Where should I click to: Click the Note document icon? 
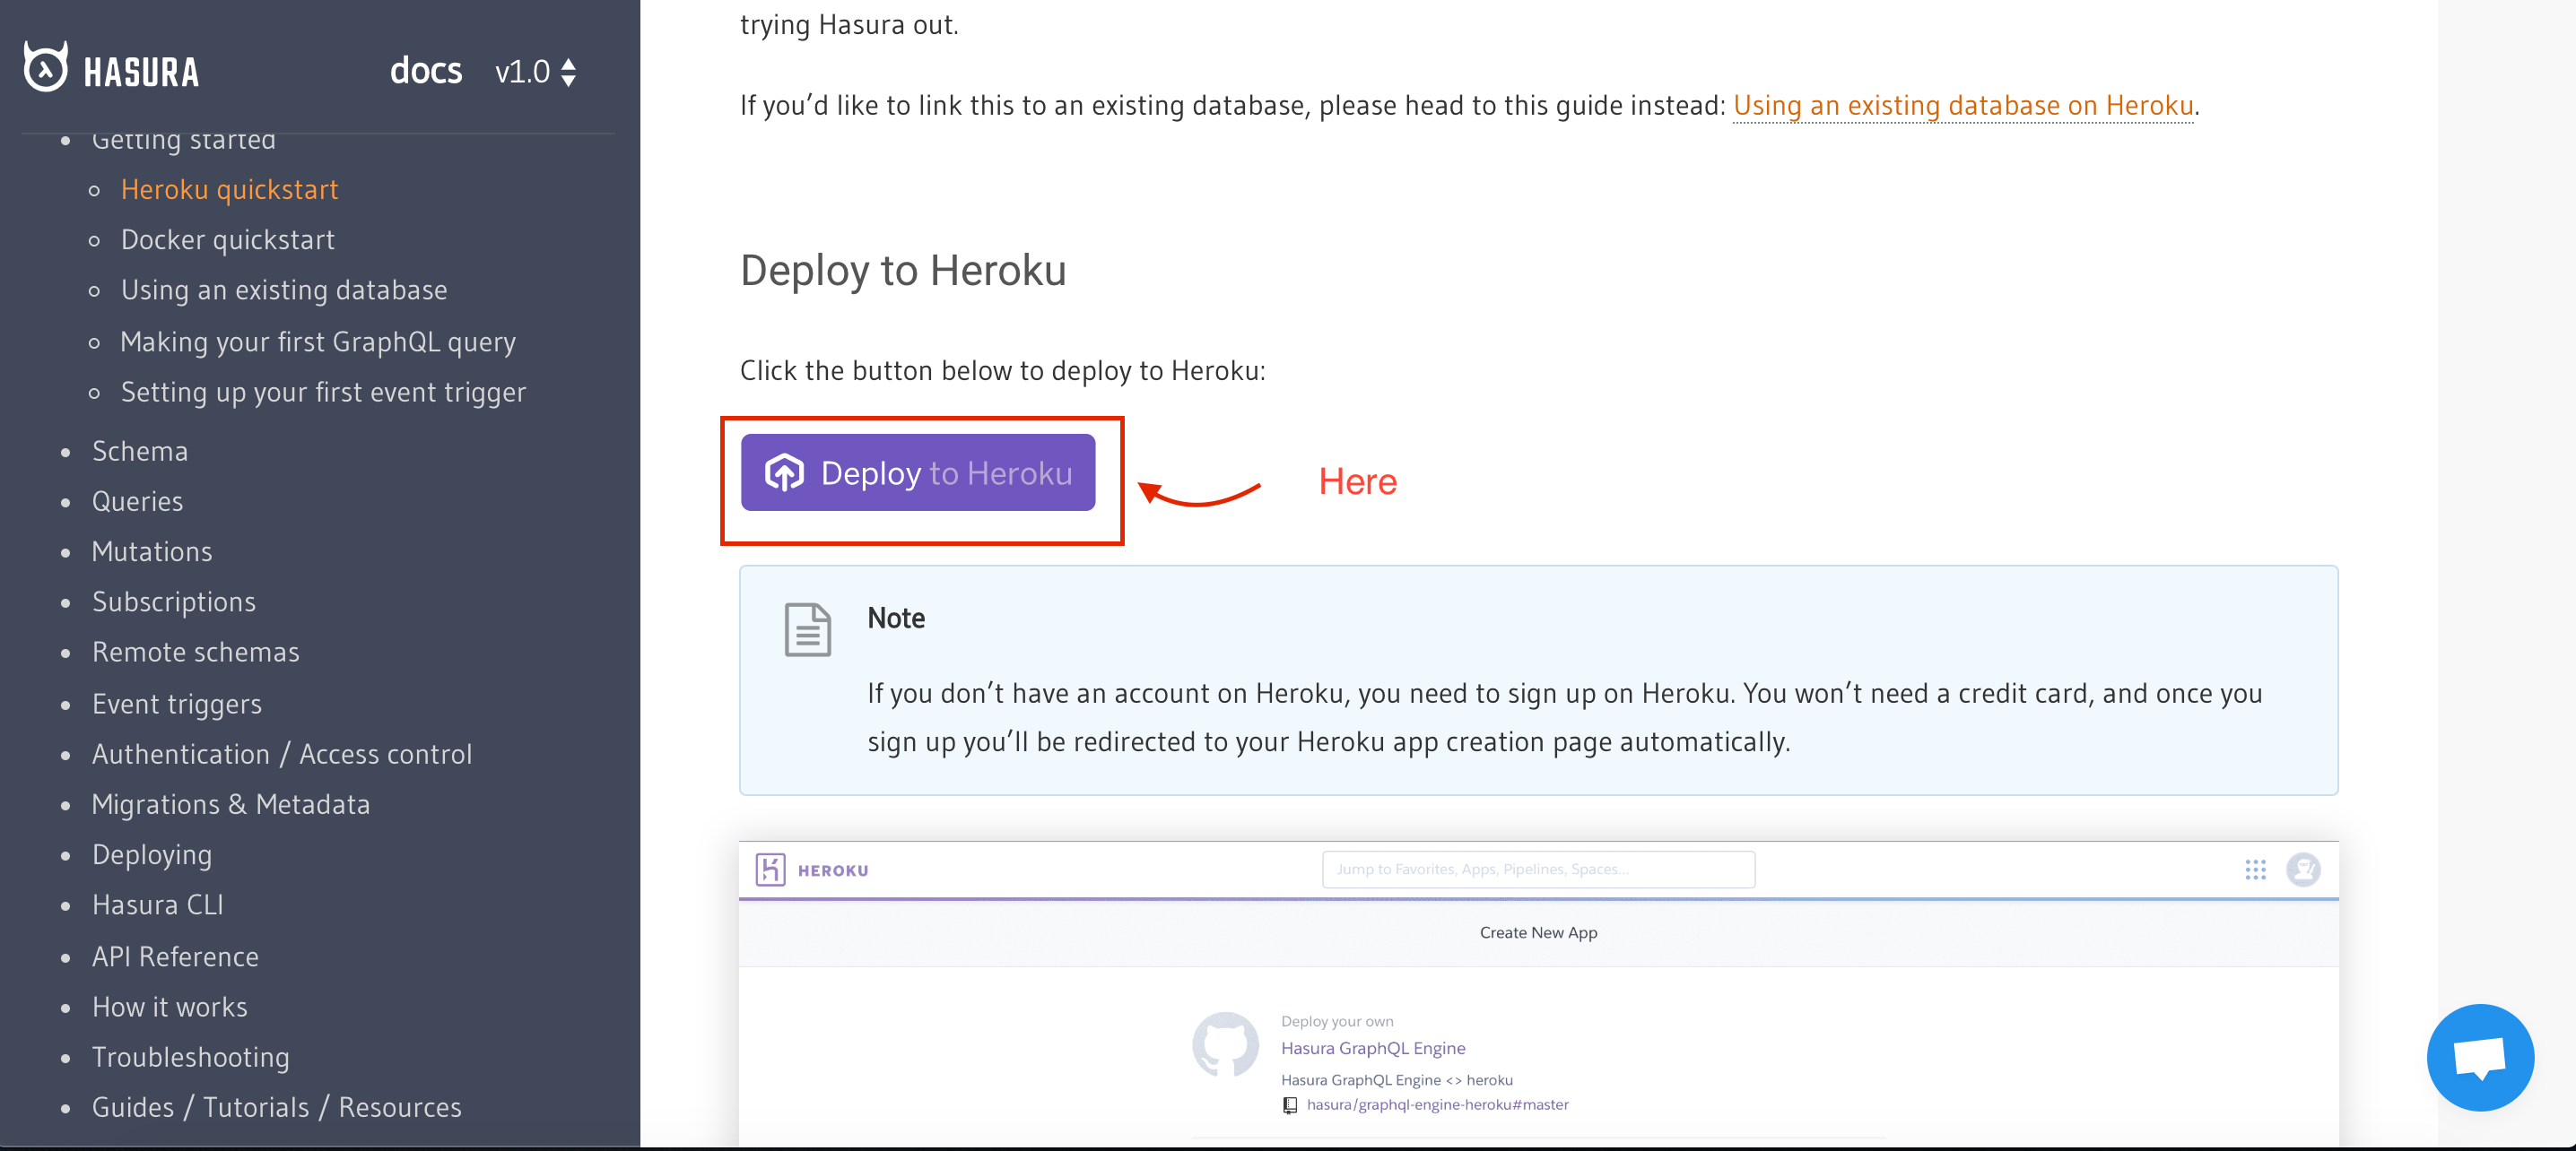pyautogui.click(x=808, y=629)
